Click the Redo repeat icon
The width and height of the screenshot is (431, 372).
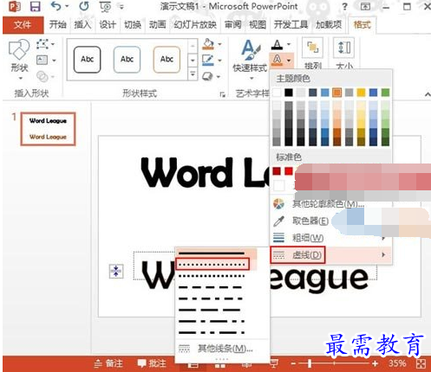[84, 6]
